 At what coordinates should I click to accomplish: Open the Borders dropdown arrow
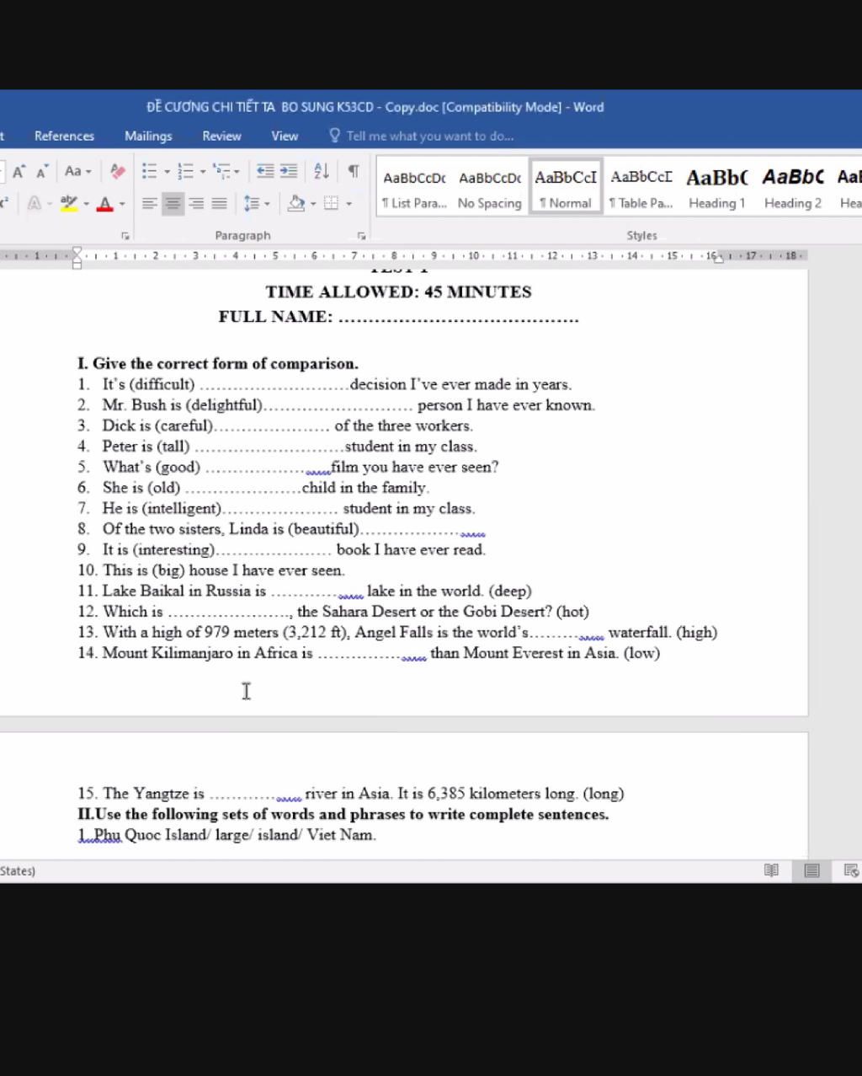pos(349,204)
